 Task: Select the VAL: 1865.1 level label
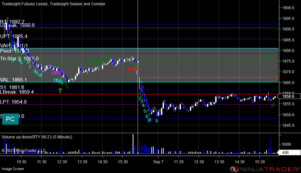click(13, 80)
